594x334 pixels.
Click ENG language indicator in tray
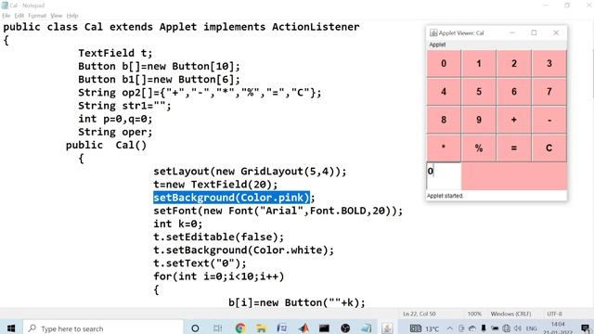click(532, 328)
